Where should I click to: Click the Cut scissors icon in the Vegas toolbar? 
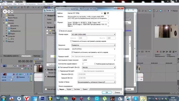click(22, 7)
